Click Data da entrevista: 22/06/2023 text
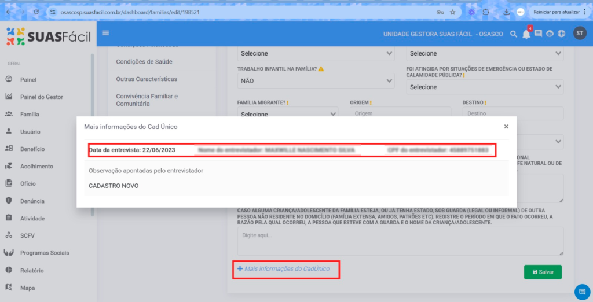 [132, 150]
